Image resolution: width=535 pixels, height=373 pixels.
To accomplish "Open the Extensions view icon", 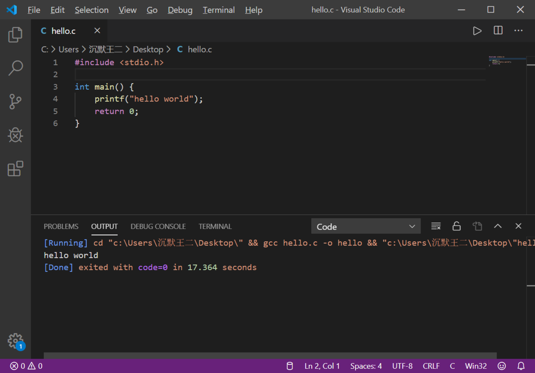I will [x=16, y=168].
